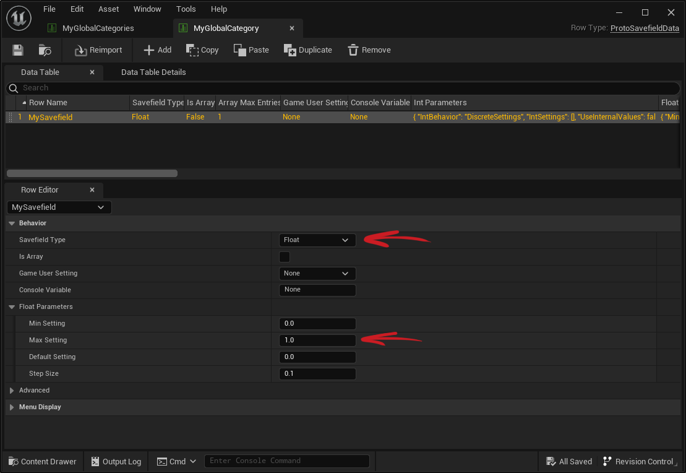Toggle the Is Array checkbox
686x473 pixels.
coord(285,257)
